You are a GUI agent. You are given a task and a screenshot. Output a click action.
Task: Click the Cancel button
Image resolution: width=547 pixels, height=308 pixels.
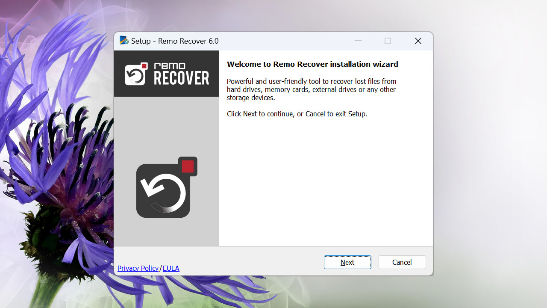[x=402, y=262]
